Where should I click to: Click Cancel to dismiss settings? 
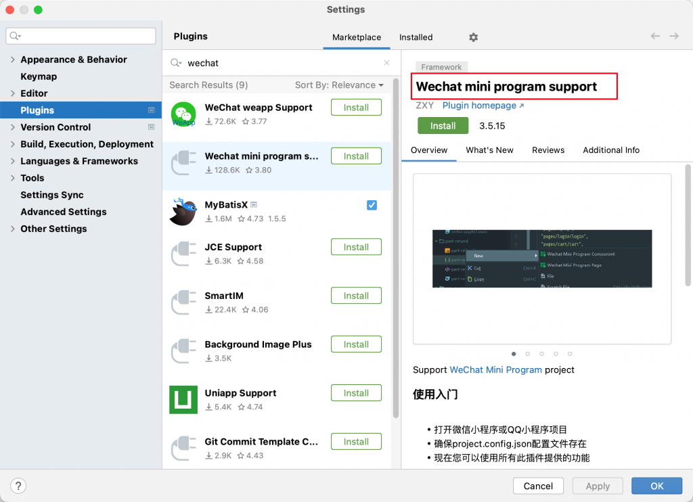click(538, 486)
